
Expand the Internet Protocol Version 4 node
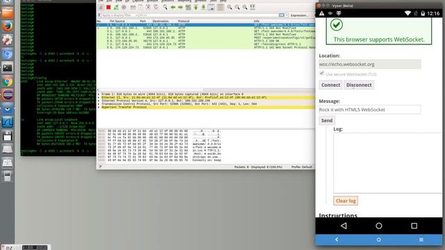[x=99, y=101]
